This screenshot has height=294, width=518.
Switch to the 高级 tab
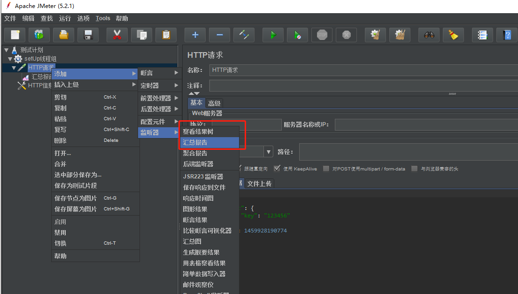pyautogui.click(x=214, y=103)
